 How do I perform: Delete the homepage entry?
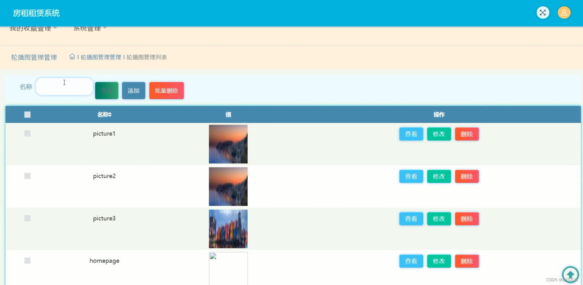pyautogui.click(x=467, y=261)
